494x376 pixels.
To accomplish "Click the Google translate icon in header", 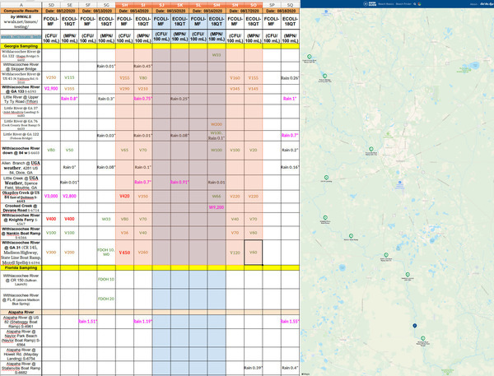I will 419,4.
